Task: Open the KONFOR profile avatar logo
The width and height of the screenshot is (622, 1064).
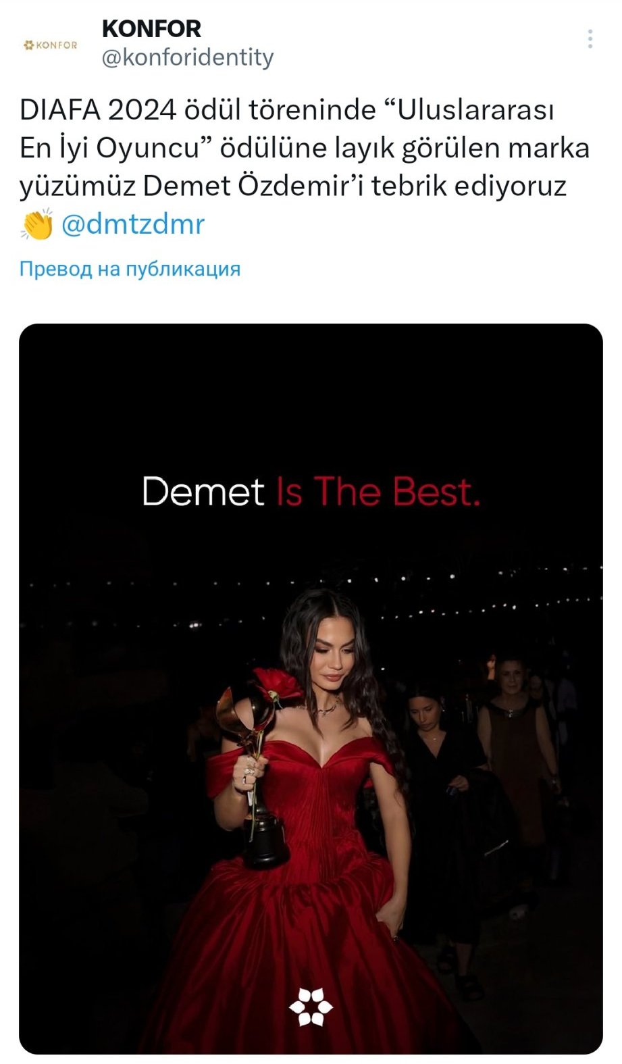Action: click(51, 45)
